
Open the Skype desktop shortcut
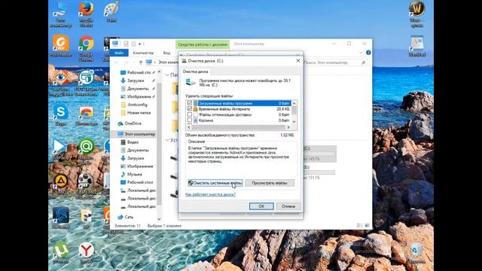point(61,114)
